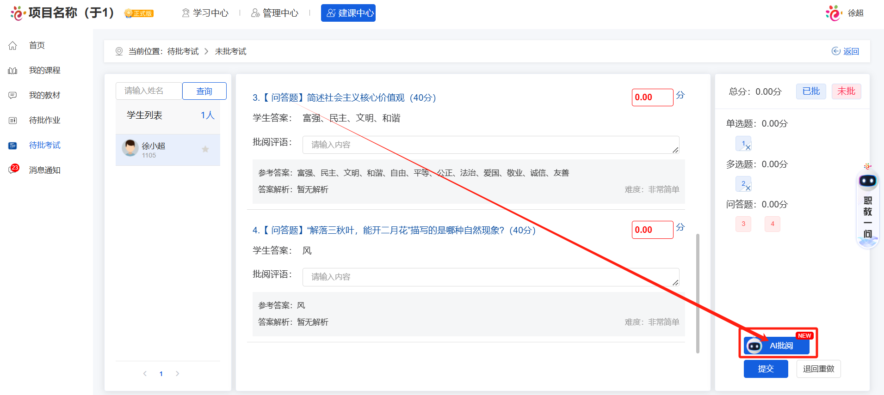The image size is (884, 395).
Task: Click the home icon in sidebar
Action: pyautogui.click(x=13, y=45)
